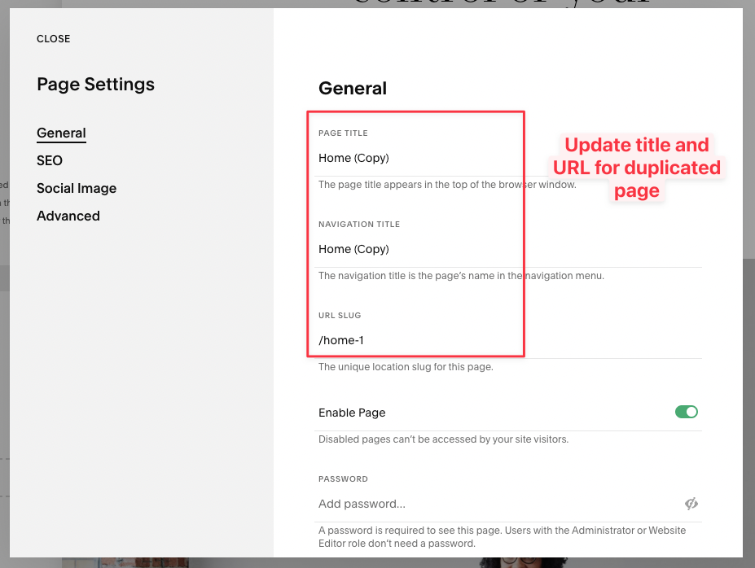Reveal the password using the eye icon

(x=691, y=504)
